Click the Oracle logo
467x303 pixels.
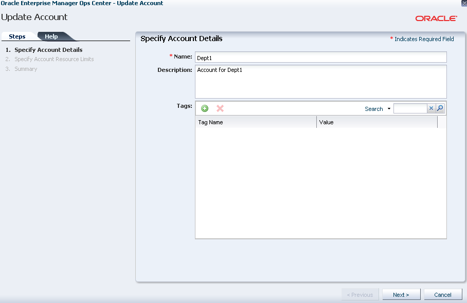[436, 18]
